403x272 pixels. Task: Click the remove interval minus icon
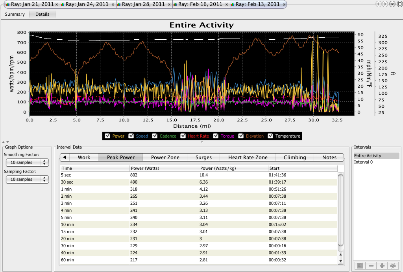point(371,266)
